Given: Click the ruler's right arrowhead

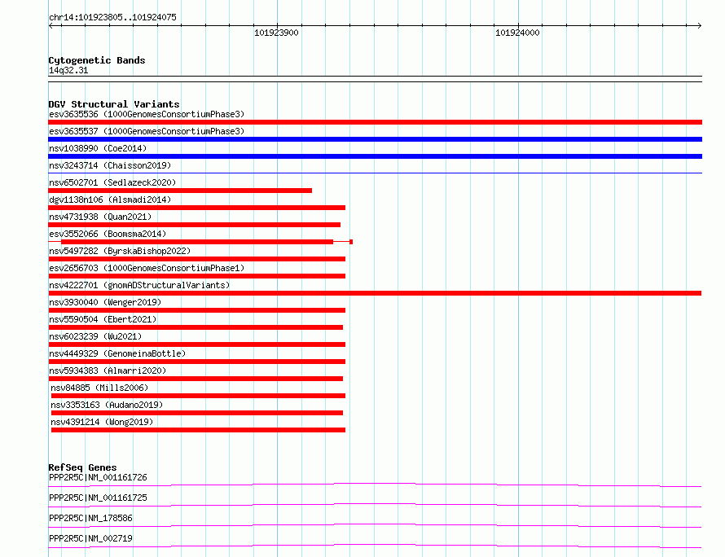Looking at the screenshot, I should [x=699, y=25].
